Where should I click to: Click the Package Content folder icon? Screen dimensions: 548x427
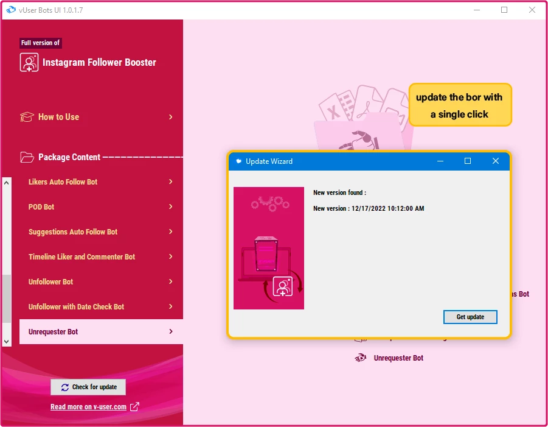(27, 158)
